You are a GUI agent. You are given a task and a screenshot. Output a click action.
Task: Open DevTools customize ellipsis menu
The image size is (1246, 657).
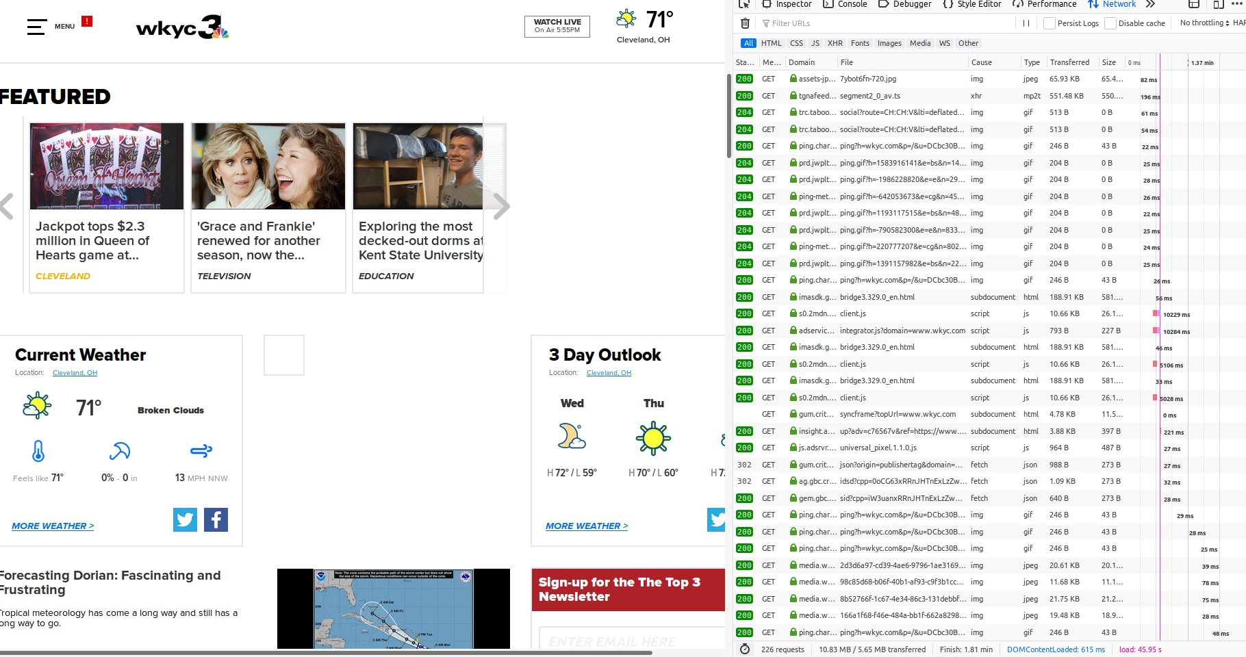click(x=1236, y=4)
